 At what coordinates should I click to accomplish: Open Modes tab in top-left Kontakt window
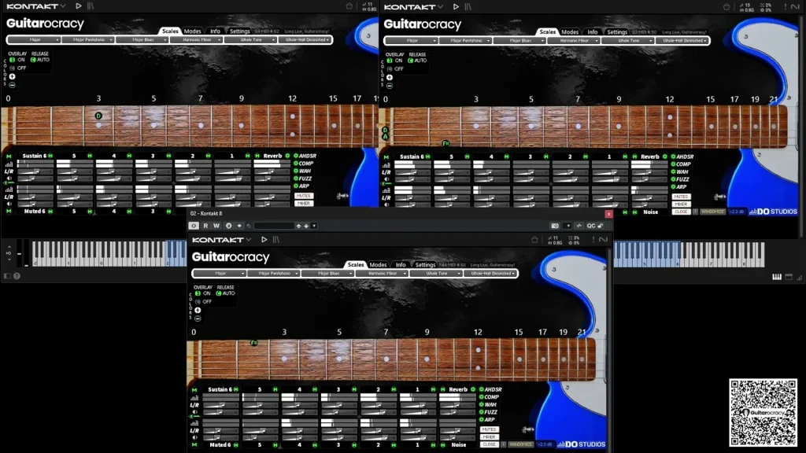[192, 31]
